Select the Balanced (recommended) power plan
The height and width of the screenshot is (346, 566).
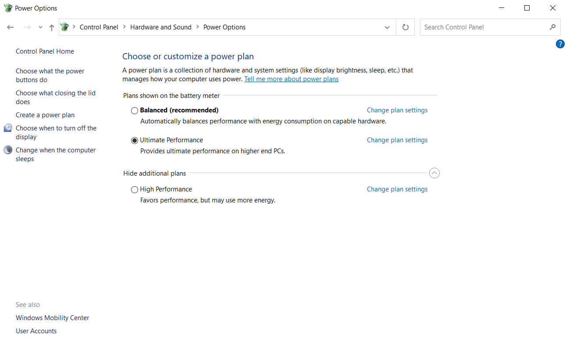tap(135, 111)
